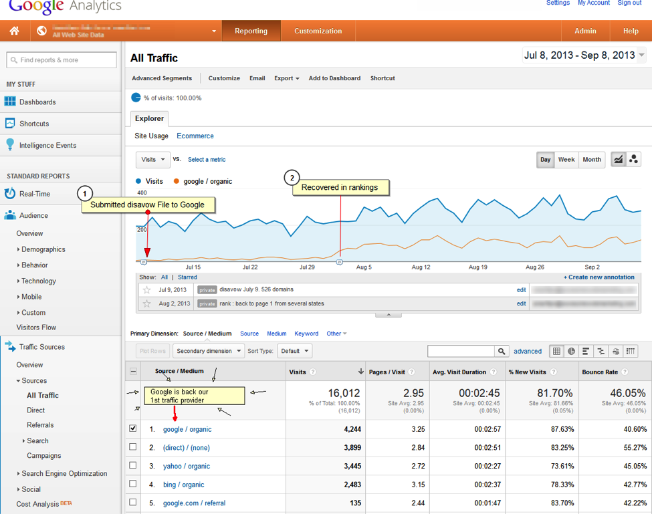Open the Help tab

pos(631,31)
